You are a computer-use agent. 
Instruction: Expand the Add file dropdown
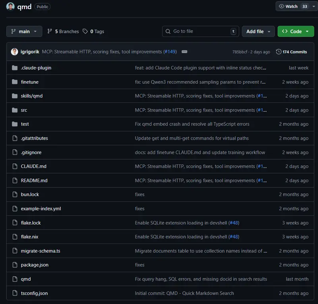pos(258,31)
